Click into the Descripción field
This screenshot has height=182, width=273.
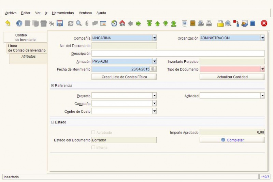point(178,54)
